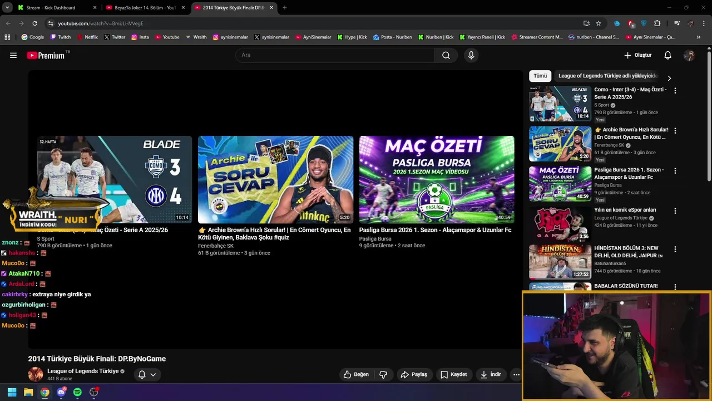The width and height of the screenshot is (712, 401).
Task: Open the Twitch bookmark
Action: [61, 37]
